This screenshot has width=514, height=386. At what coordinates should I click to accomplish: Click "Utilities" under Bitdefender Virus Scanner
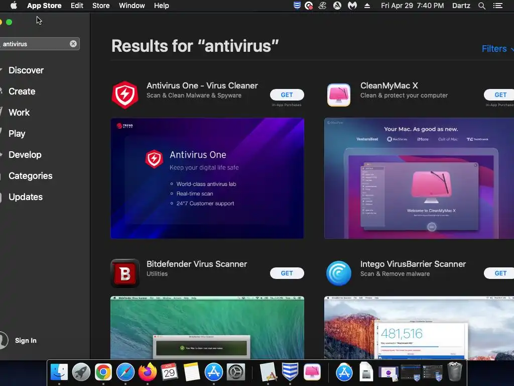tap(157, 274)
